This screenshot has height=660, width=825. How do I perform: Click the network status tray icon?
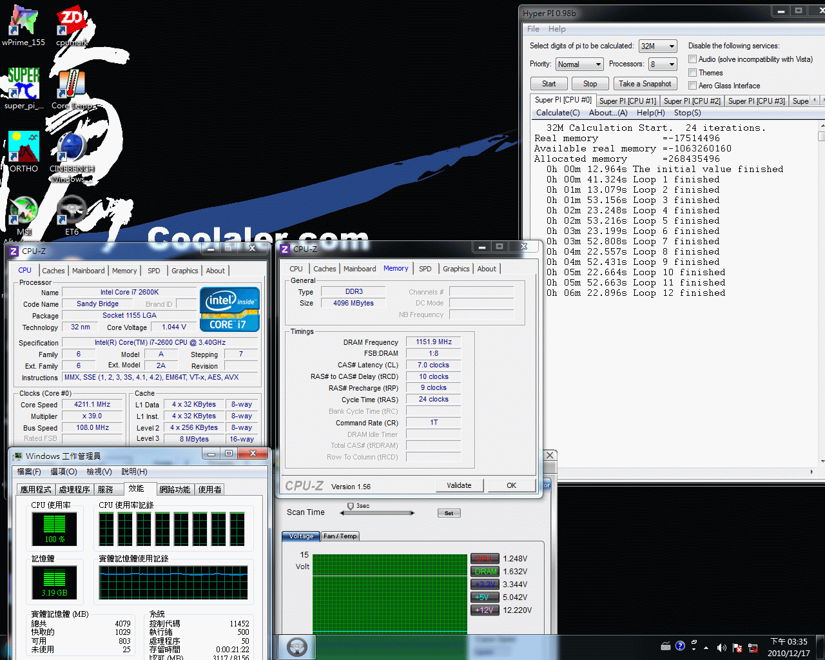click(x=752, y=647)
